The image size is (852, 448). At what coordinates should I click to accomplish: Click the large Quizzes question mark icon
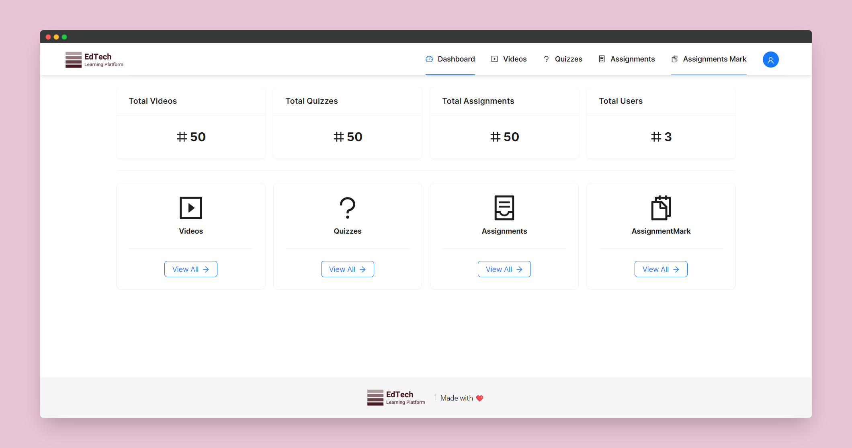point(347,208)
